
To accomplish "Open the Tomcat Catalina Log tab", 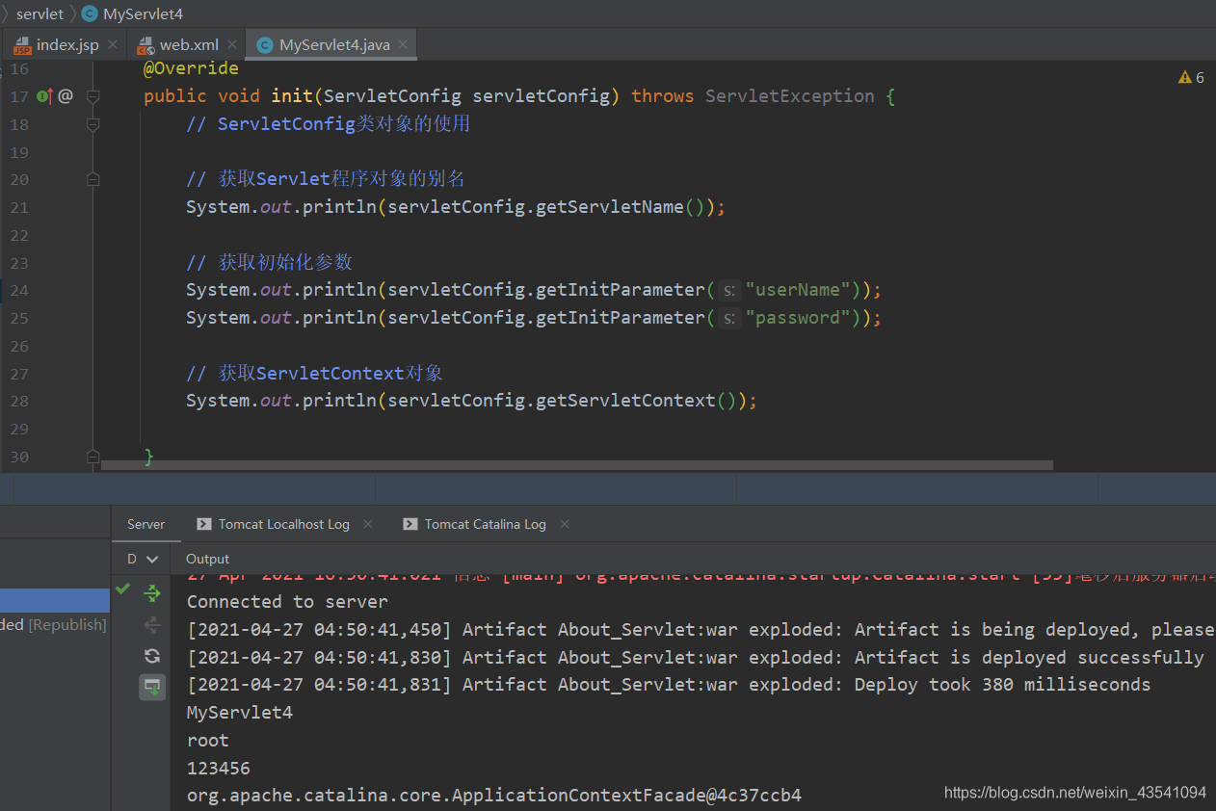I will pyautogui.click(x=486, y=524).
